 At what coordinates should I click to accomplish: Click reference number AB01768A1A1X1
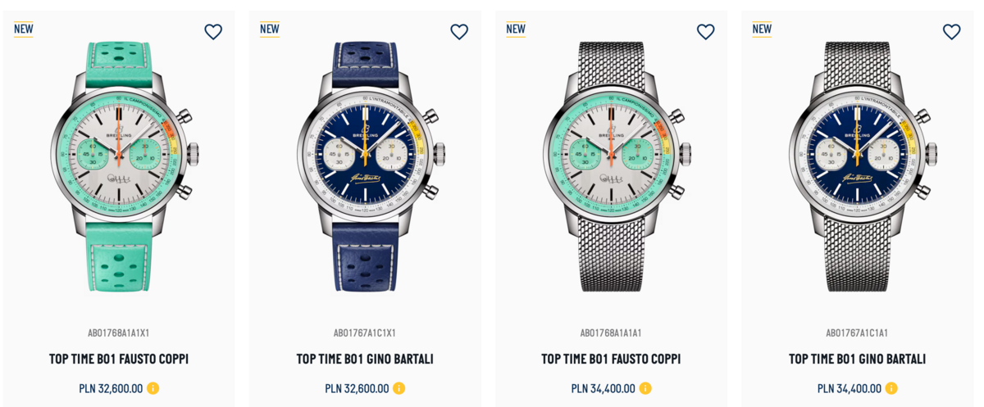pos(119,333)
